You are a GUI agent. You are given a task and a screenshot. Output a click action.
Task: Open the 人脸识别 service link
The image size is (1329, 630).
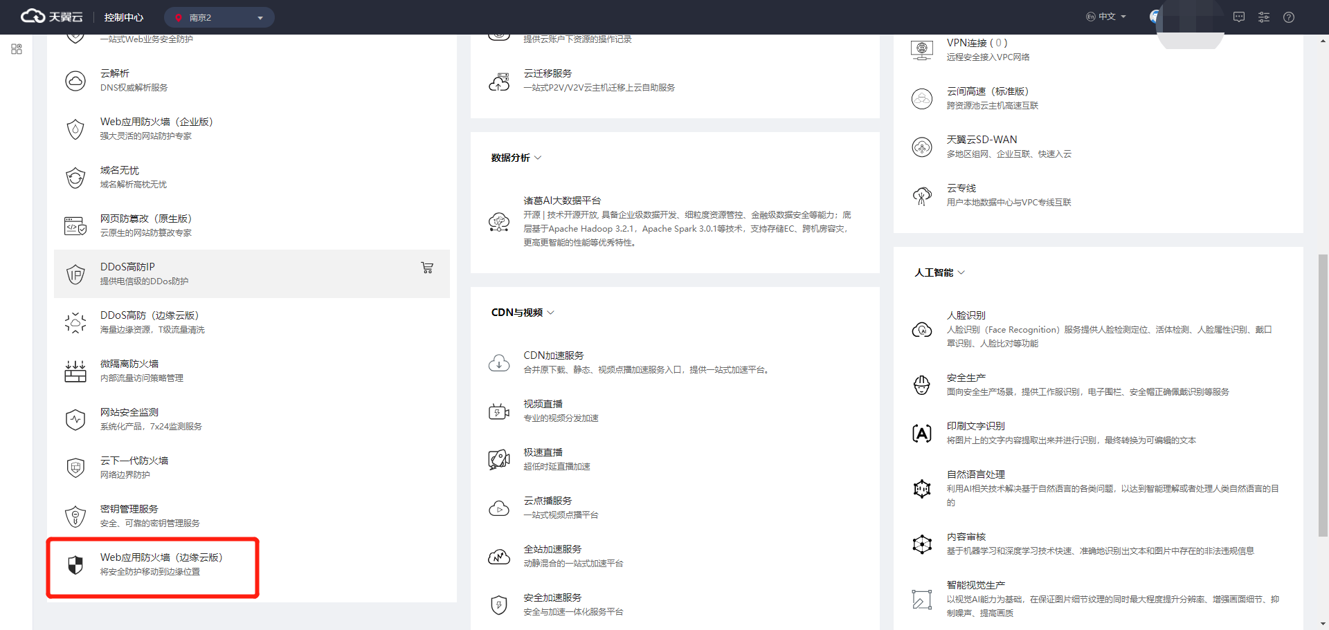[966, 315]
